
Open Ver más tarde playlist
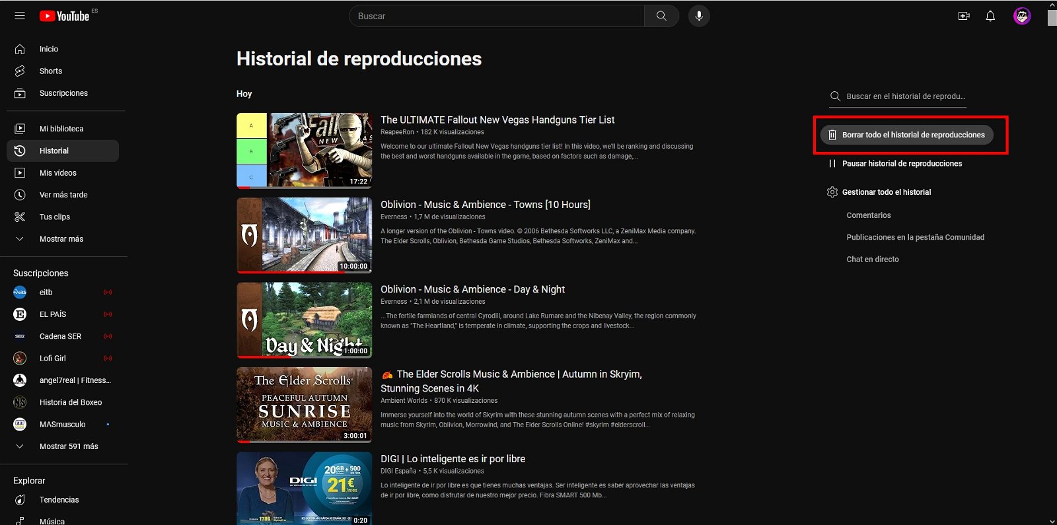tap(63, 195)
